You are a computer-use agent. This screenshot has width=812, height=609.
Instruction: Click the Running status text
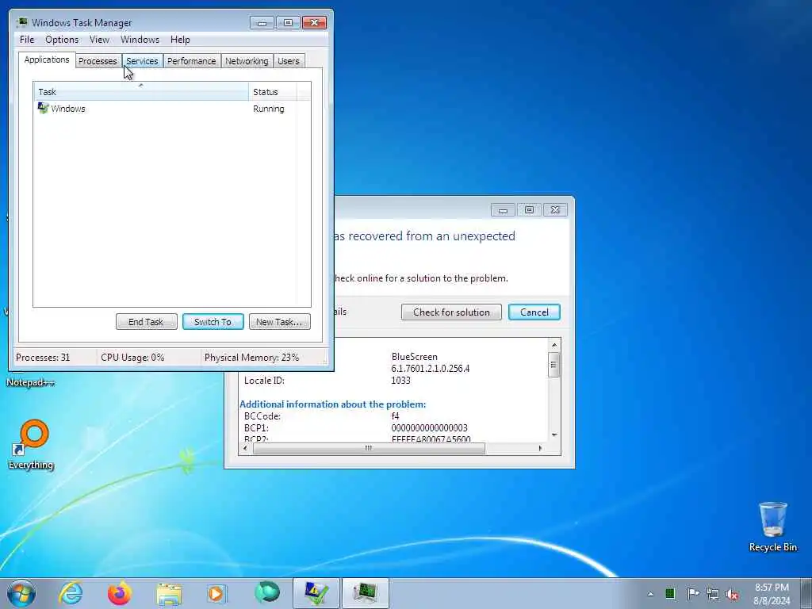coord(268,109)
